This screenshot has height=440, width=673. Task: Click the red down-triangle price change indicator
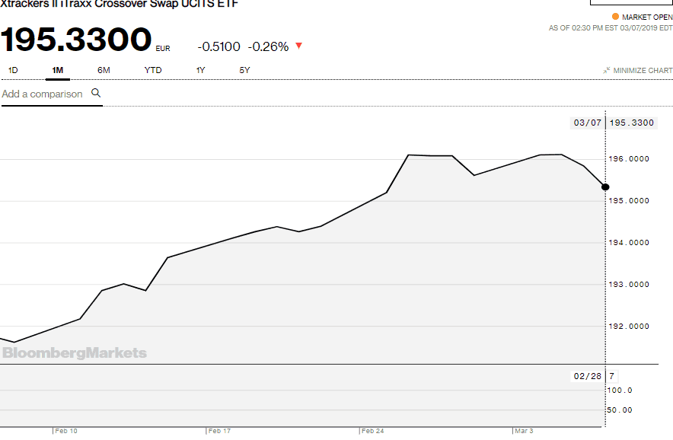[x=298, y=46]
